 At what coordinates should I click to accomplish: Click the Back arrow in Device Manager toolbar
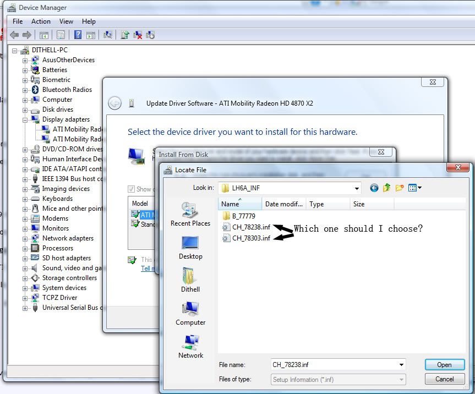[14, 35]
